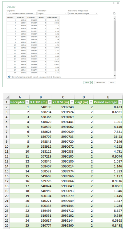Click the file settings icon beside data type detection
This screenshot has width=126, height=230.
(115, 13)
